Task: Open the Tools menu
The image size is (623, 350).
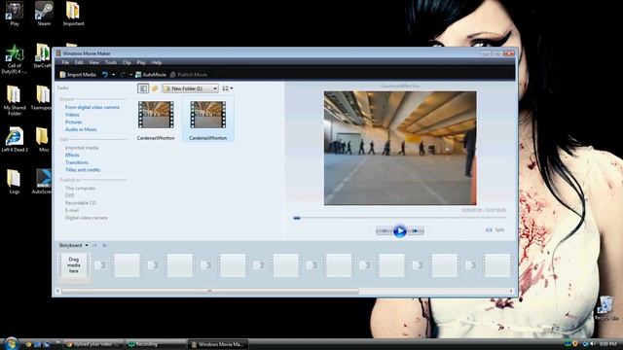Action: pyautogui.click(x=110, y=62)
